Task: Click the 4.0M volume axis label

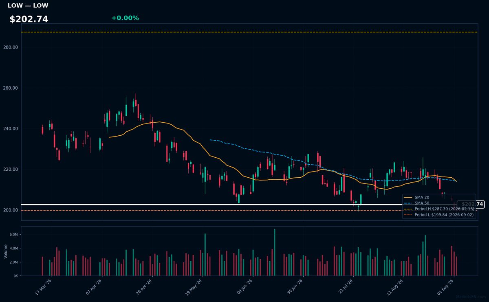Action: 13,248
